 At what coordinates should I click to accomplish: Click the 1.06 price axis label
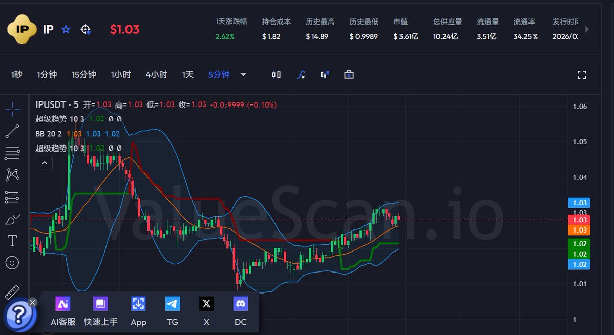pos(580,107)
